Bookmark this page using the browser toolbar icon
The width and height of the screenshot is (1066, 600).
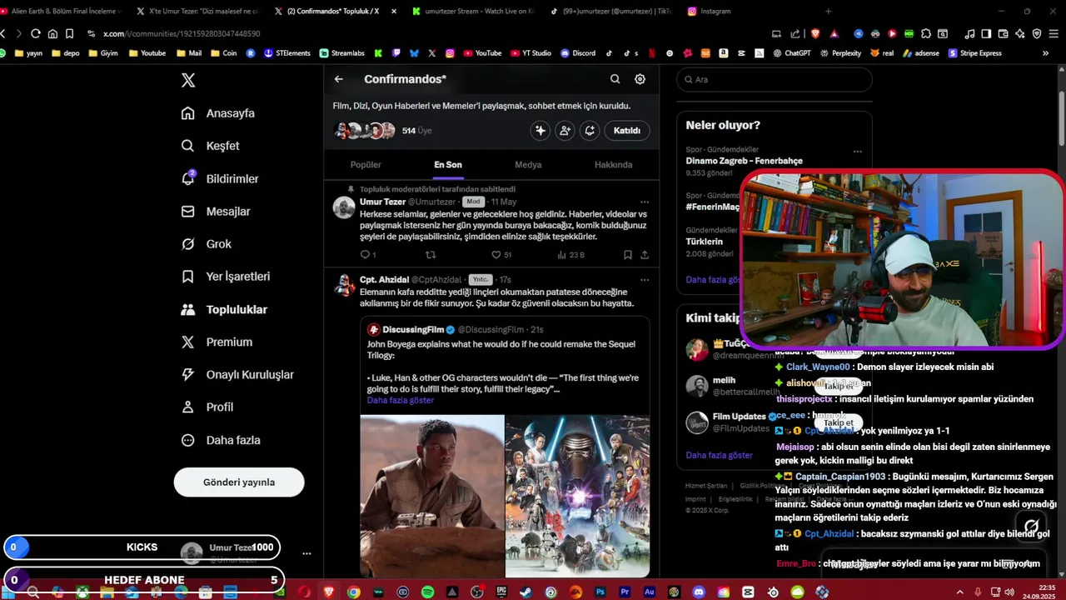pos(69,33)
